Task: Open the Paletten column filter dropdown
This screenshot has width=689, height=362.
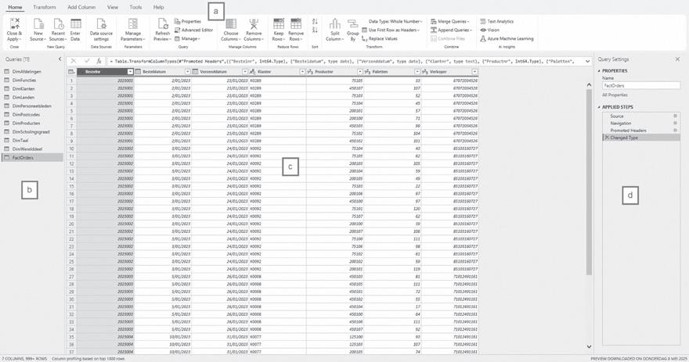Action: point(417,71)
